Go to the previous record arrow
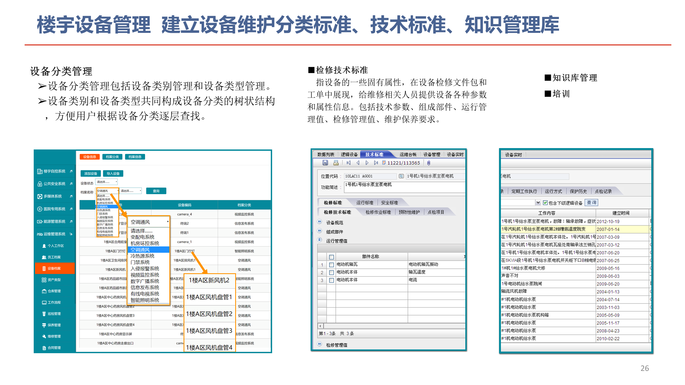 [x=358, y=163]
